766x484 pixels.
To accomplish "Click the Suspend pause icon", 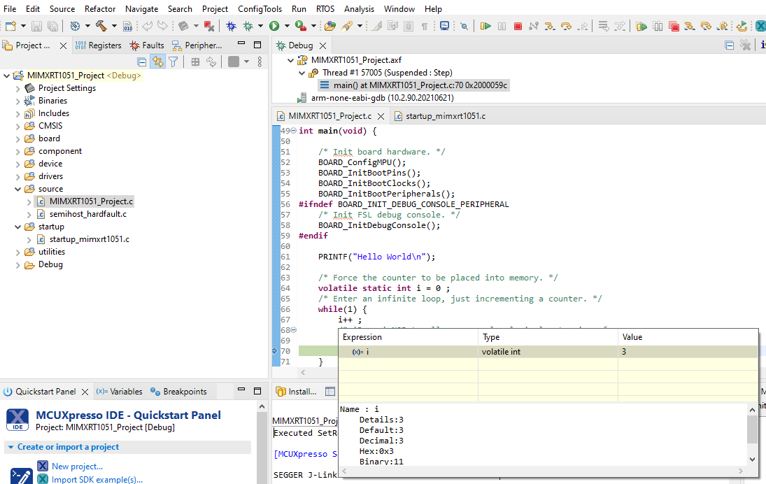I will point(502,26).
